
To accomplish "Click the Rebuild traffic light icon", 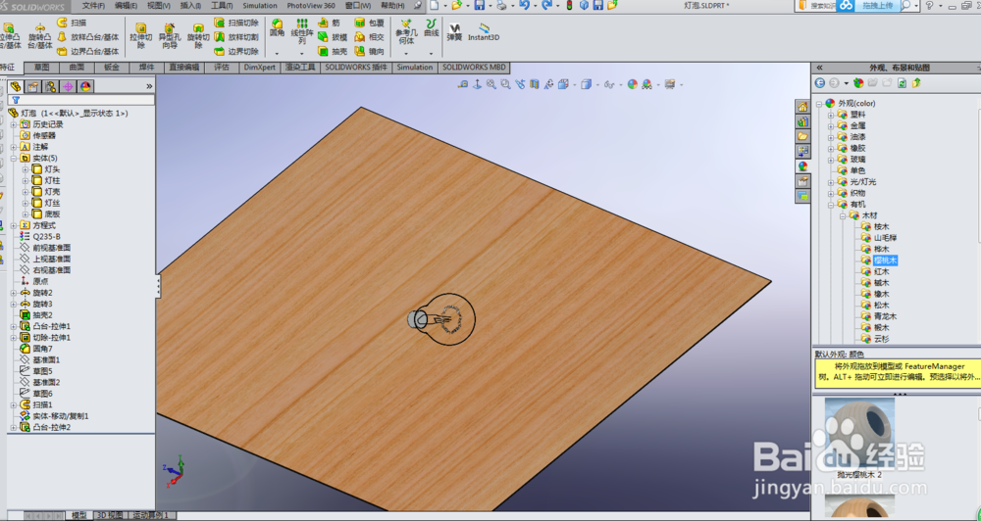I will 569,6.
